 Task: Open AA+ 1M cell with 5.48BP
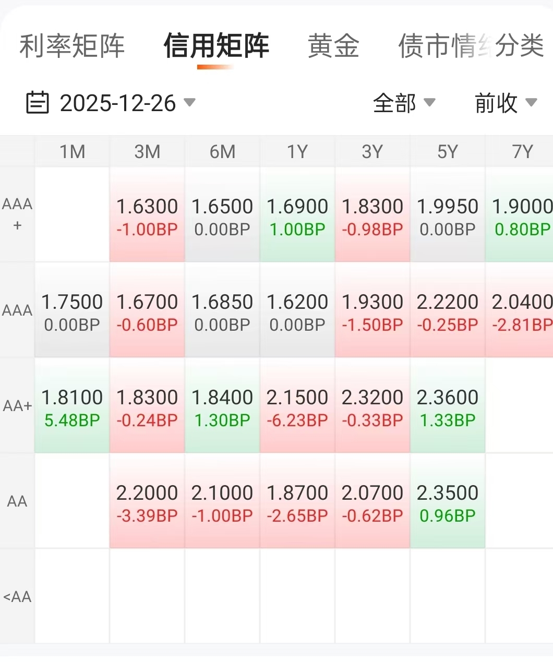point(72,406)
